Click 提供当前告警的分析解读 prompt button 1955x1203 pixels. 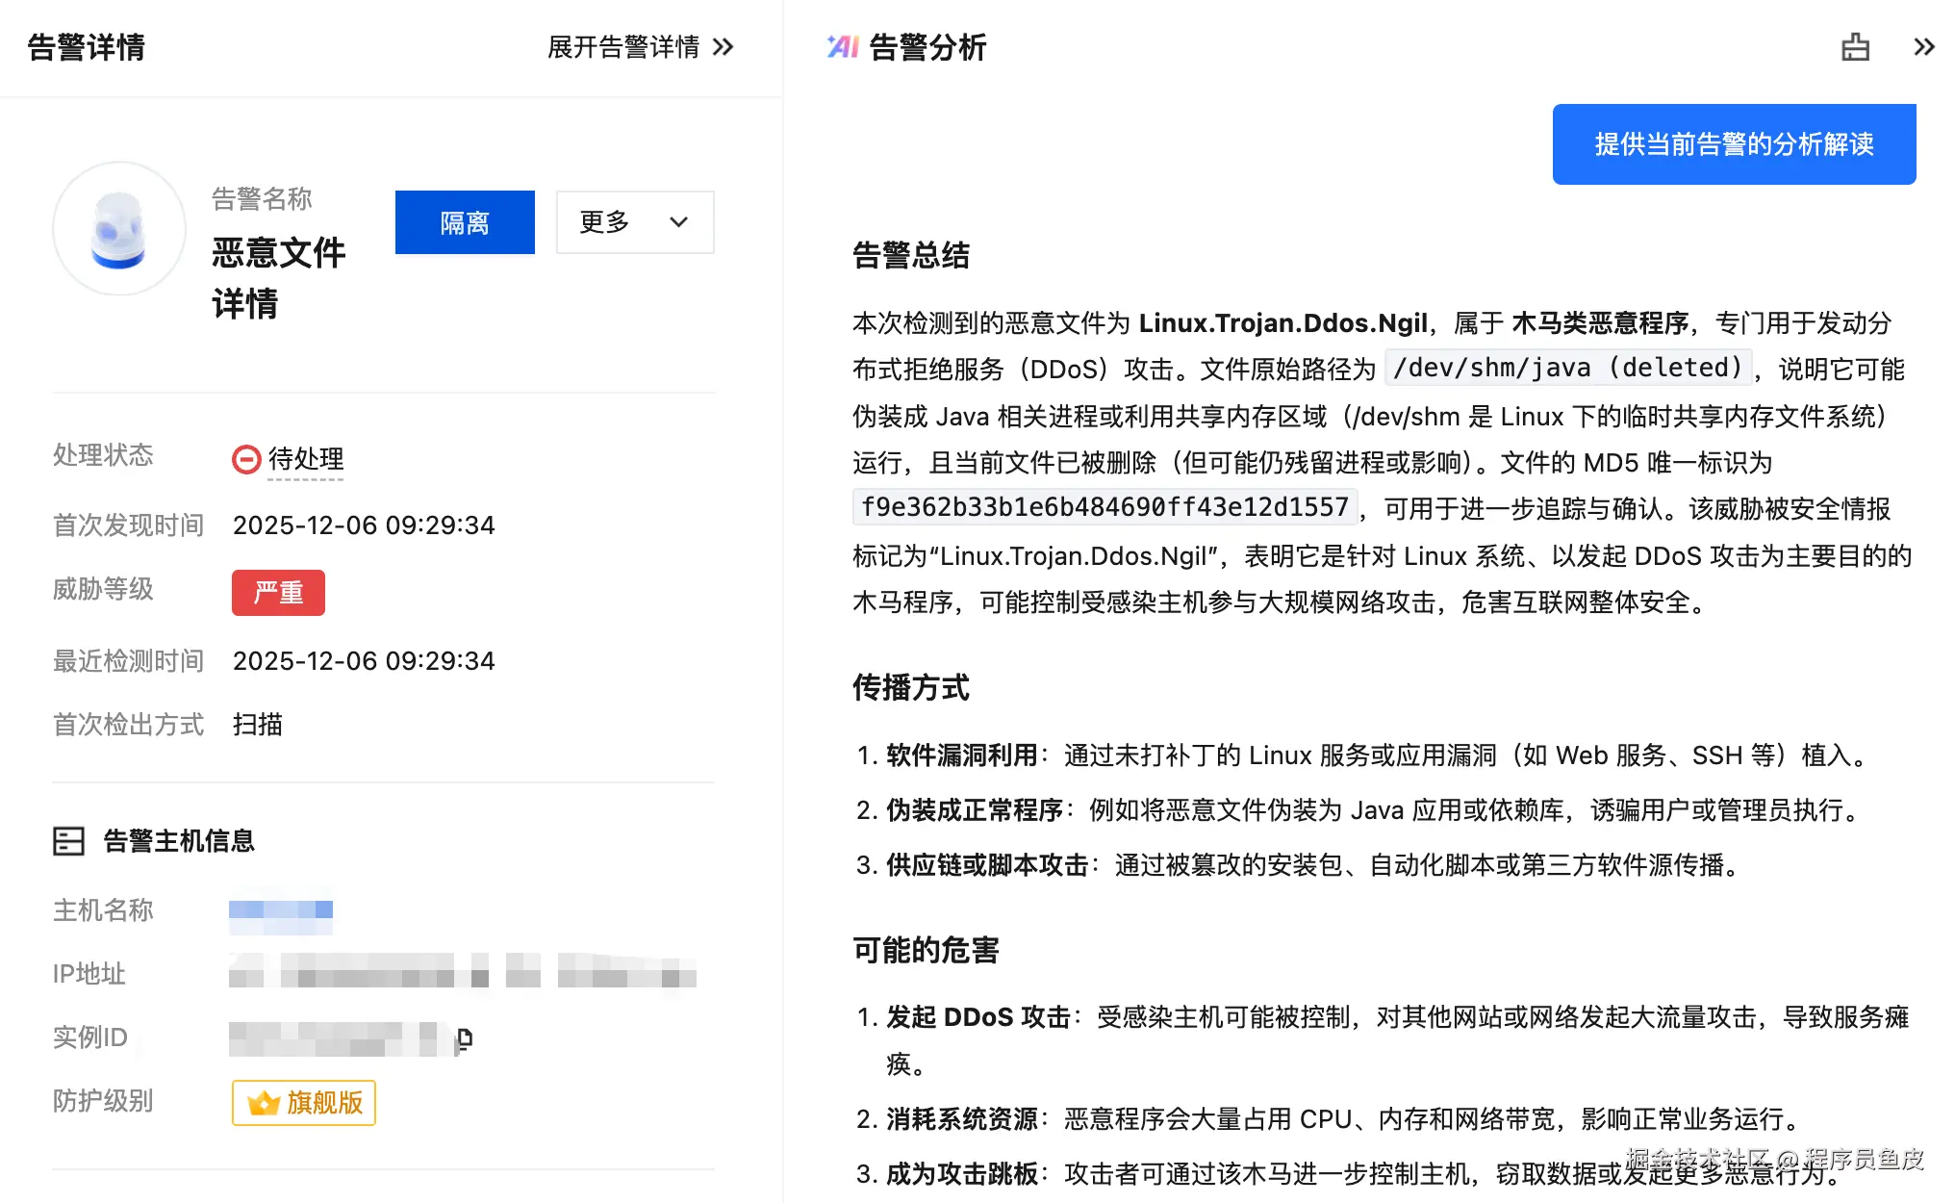[x=1733, y=144]
